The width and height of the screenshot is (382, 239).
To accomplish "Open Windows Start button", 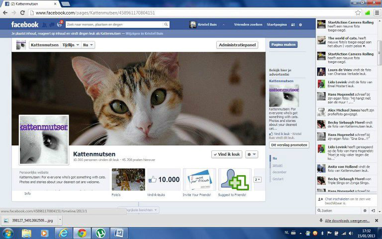I will point(7,233).
